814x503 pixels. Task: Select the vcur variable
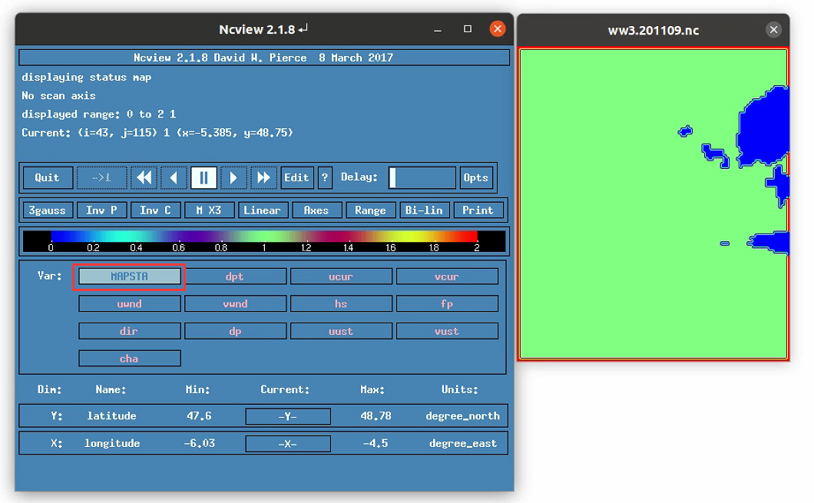coord(447,276)
